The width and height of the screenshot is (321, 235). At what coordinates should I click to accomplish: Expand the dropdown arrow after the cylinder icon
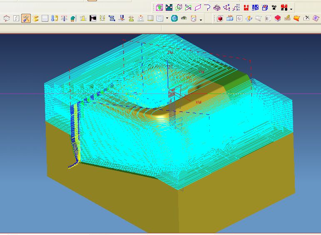pyautogui.click(x=201, y=20)
